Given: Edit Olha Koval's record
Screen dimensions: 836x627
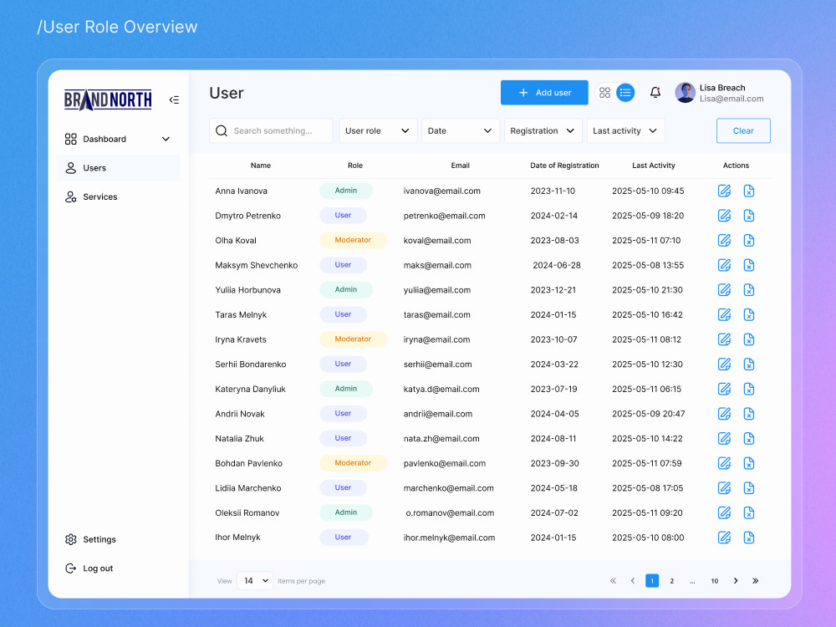Looking at the screenshot, I should 724,241.
